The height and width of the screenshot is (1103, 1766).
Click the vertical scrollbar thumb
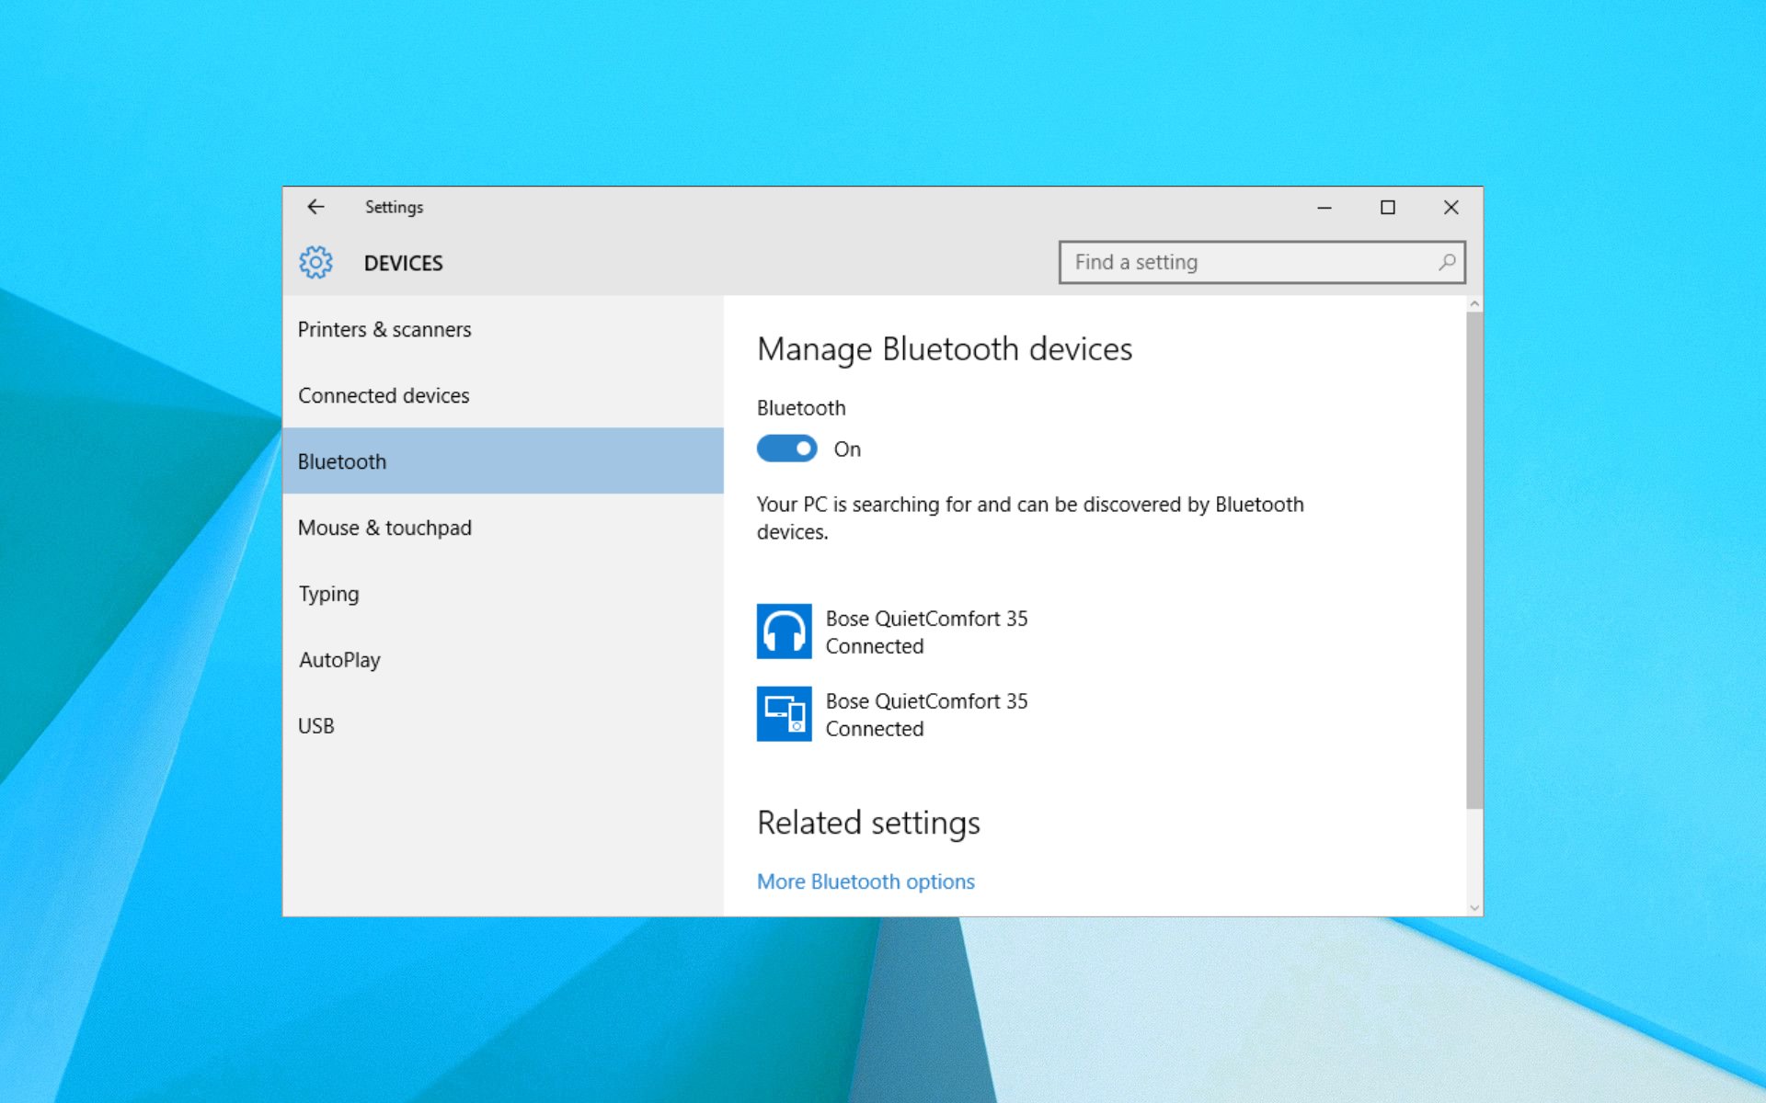tap(1474, 561)
